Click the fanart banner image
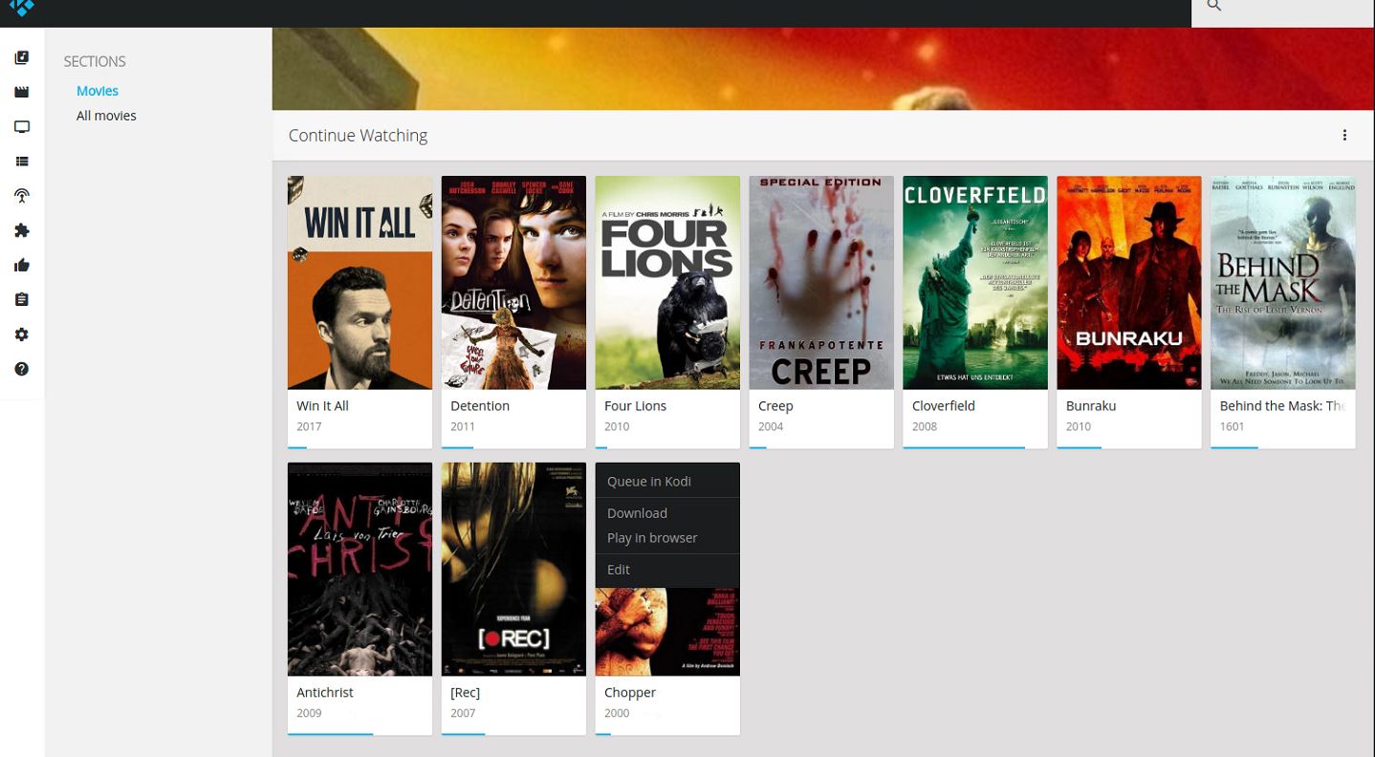Viewport: 1375px width, 757px height. tap(823, 69)
